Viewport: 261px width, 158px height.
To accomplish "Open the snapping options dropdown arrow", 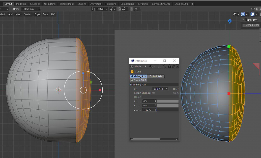I will (x=127, y=9).
